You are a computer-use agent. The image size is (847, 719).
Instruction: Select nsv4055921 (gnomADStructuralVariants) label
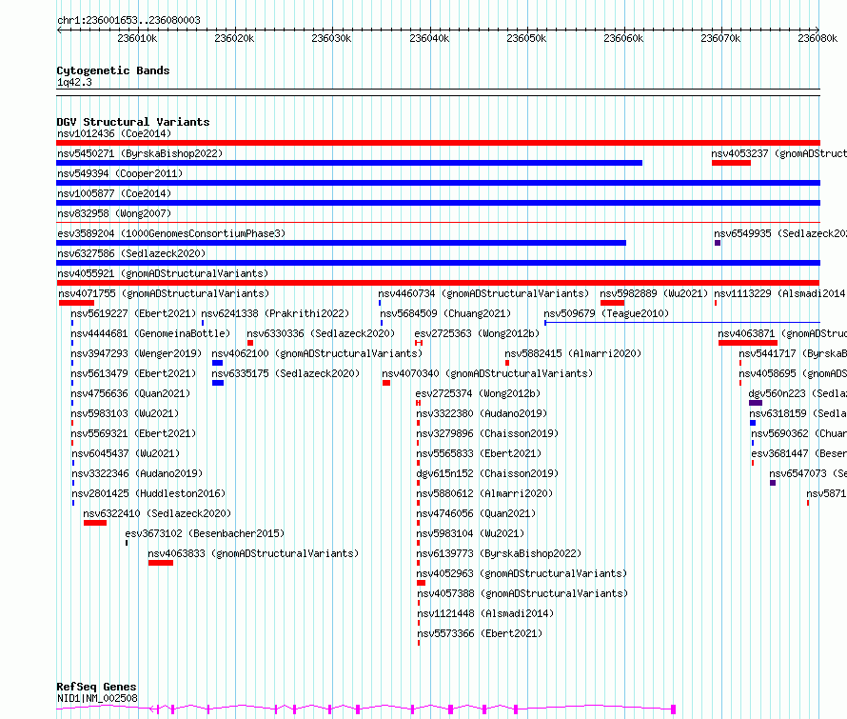[x=163, y=273]
